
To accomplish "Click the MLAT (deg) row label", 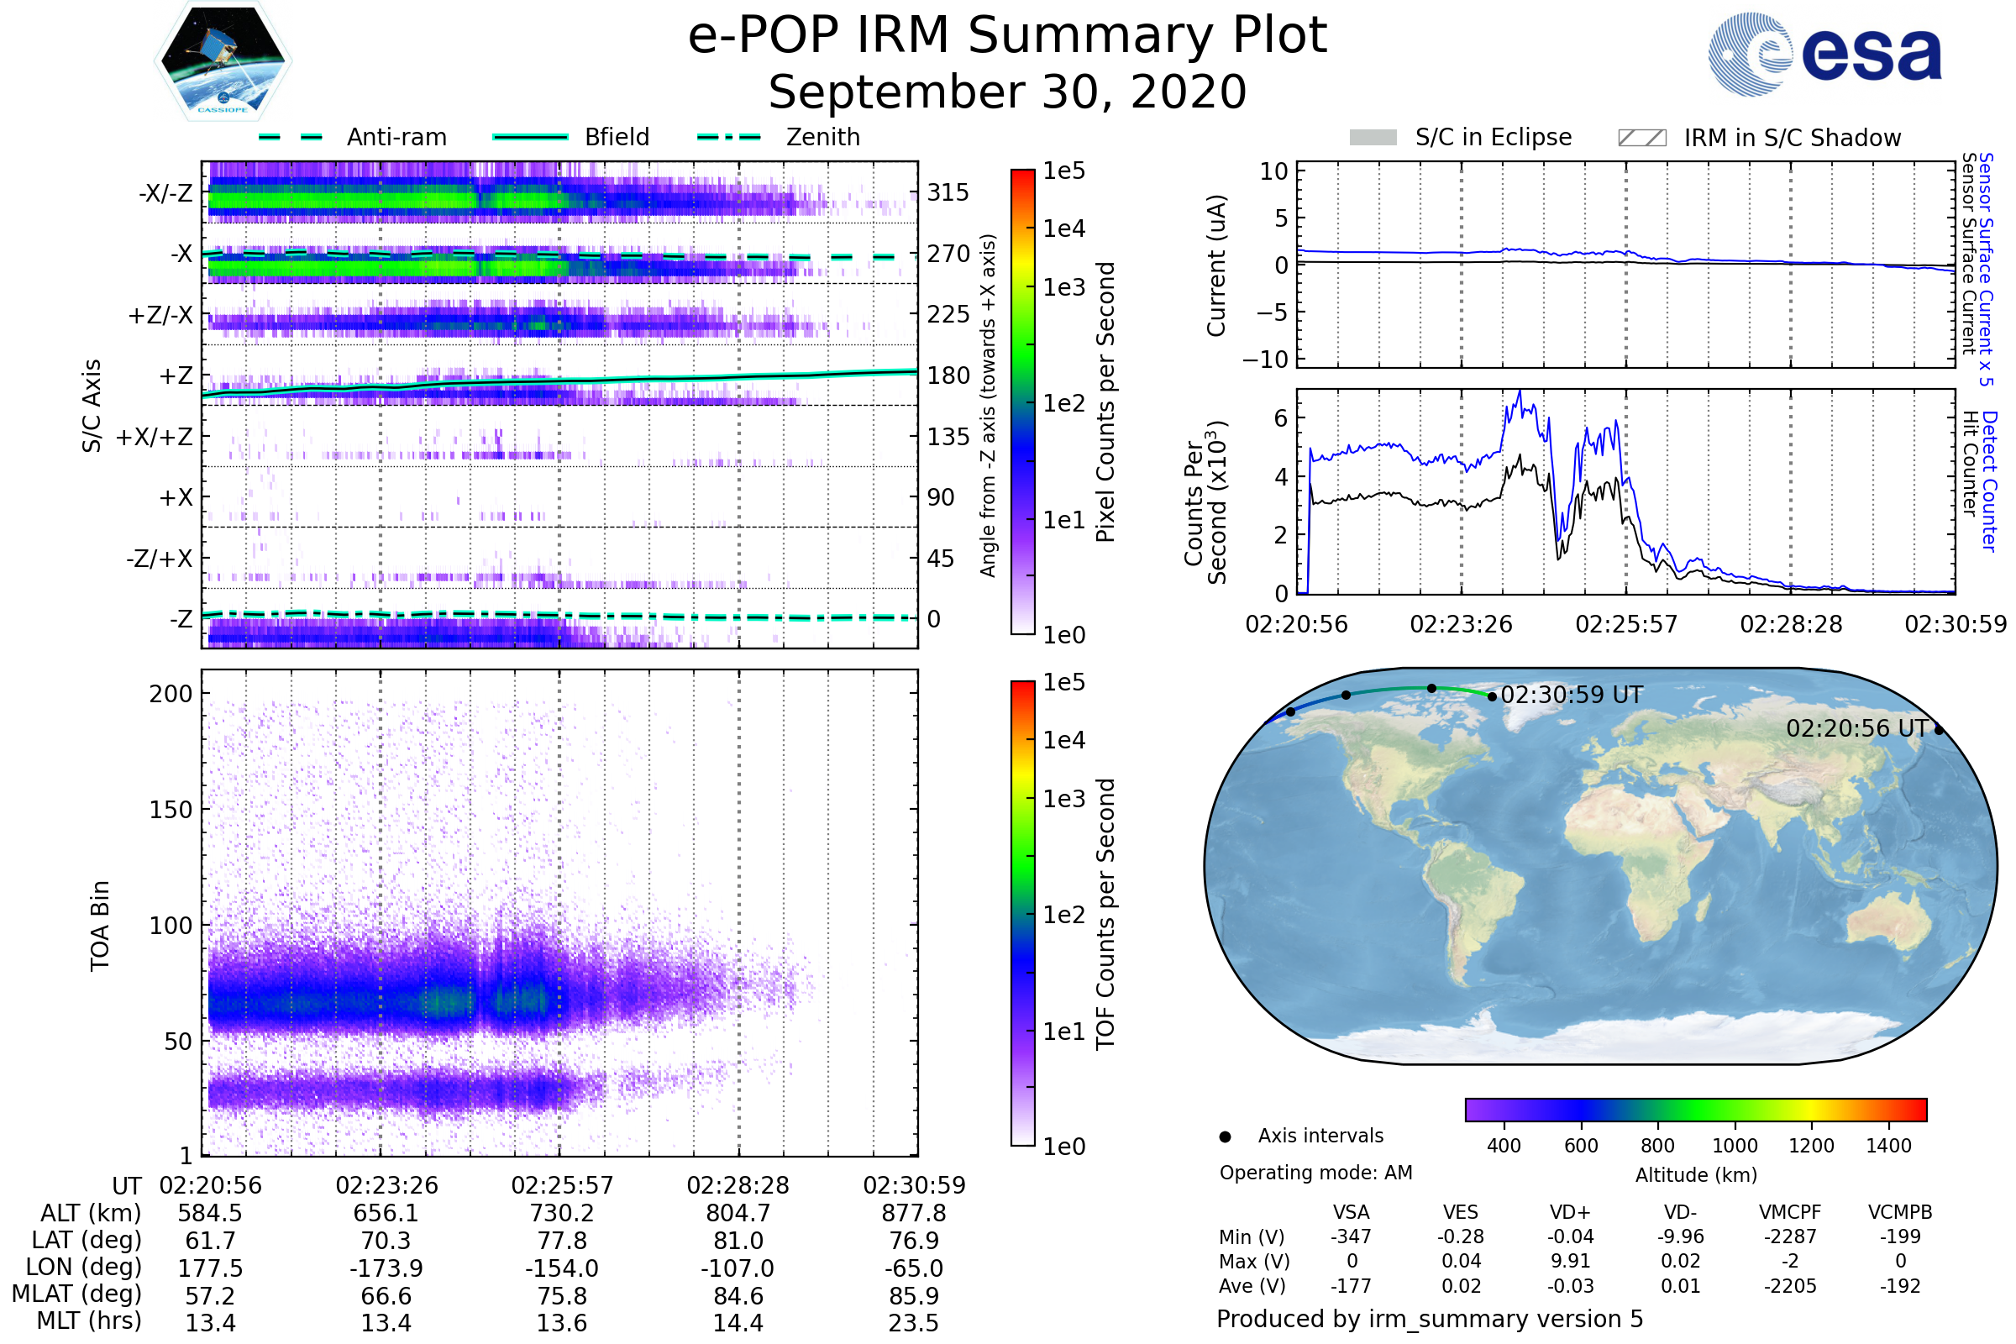I will coord(76,1294).
